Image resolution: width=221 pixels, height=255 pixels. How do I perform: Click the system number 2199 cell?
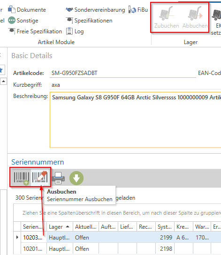(165, 238)
